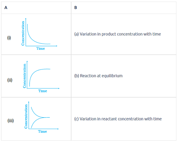Select option (c) Variation in reactant concentration
The image size is (178, 142).
(x=118, y=119)
